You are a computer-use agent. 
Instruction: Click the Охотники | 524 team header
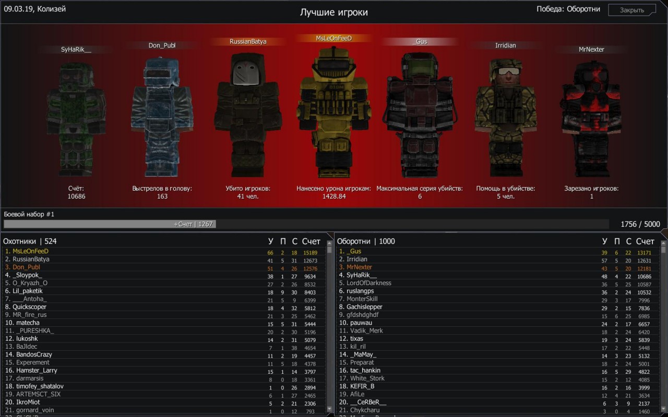tap(30, 241)
